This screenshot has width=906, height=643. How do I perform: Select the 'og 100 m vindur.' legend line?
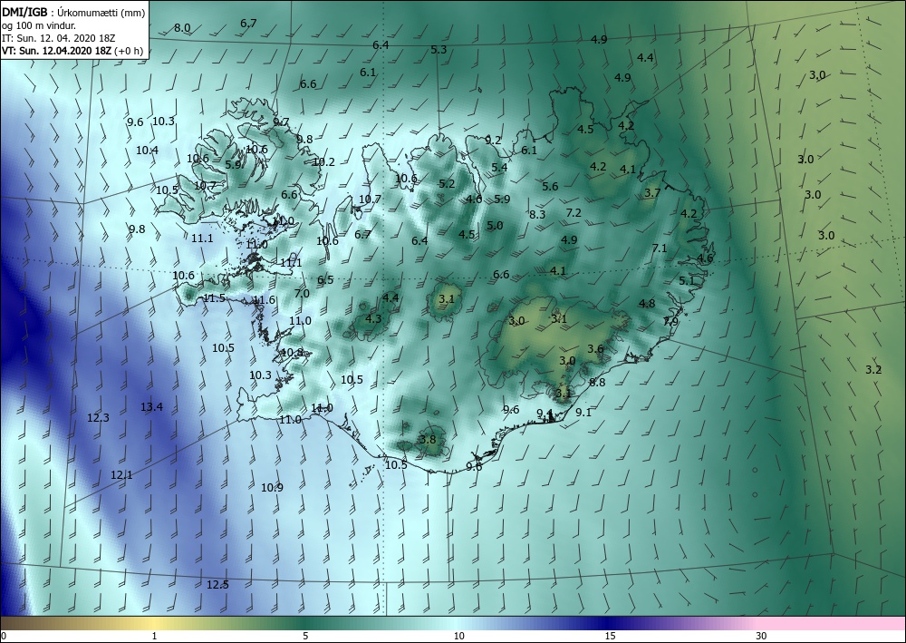click(x=39, y=25)
